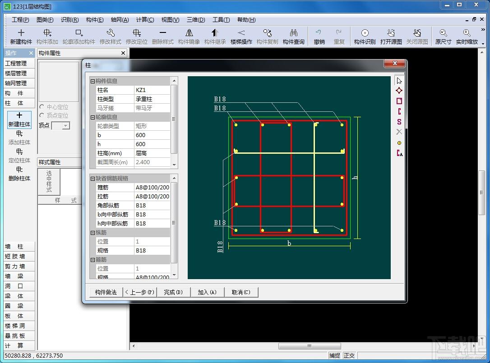Collapse the 构件信息 property group

pyautogui.click(x=92, y=81)
